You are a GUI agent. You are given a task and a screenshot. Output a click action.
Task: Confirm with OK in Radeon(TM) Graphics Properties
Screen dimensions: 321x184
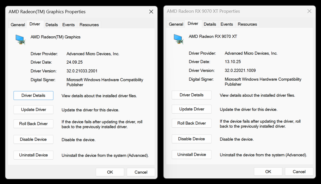point(110,172)
